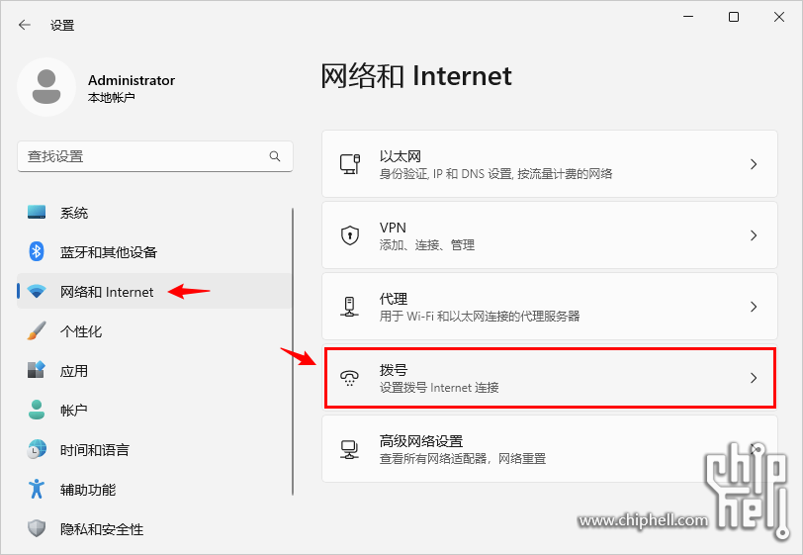Click the shield icon for 隐私和安全性

click(37, 528)
